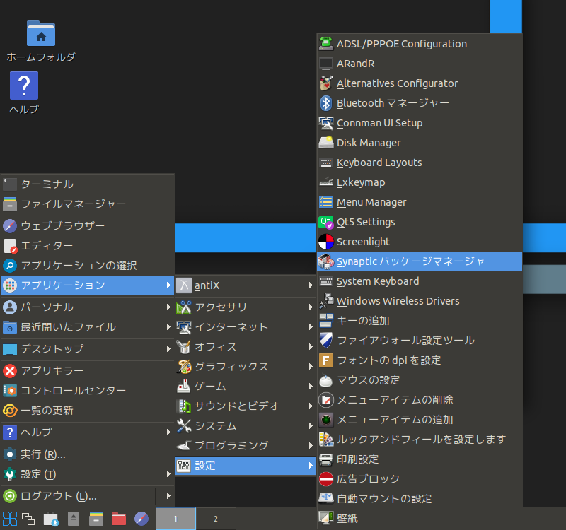Screen dimensions: 566x530
Task: Select ルックアンドフィールを設定します entry
Action: [x=420, y=439]
